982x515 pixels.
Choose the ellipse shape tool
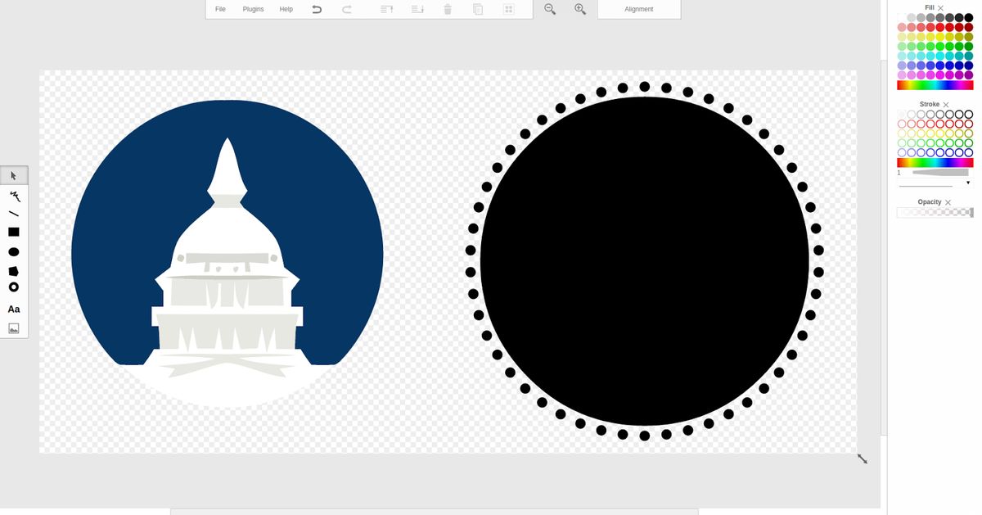point(14,252)
